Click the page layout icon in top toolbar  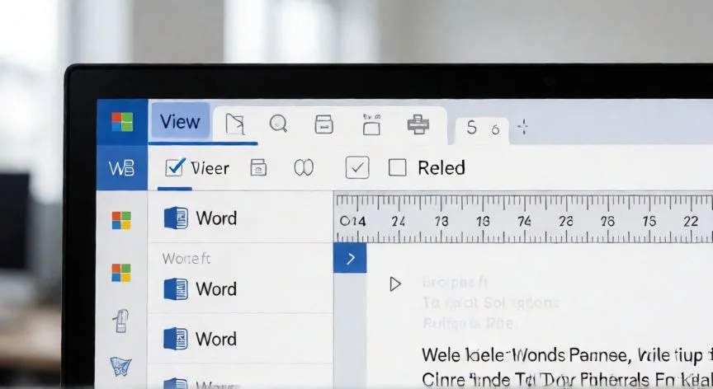371,124
